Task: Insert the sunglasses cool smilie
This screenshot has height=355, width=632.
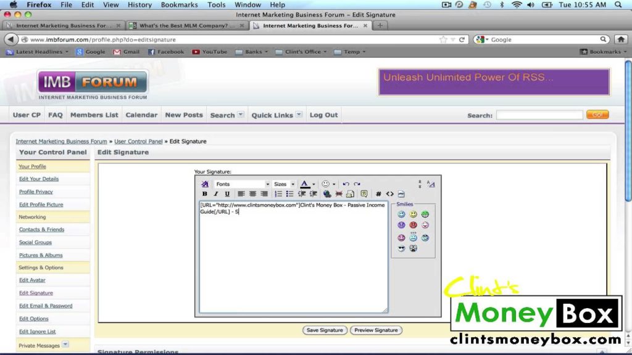Action: click(x=401, y=248)
